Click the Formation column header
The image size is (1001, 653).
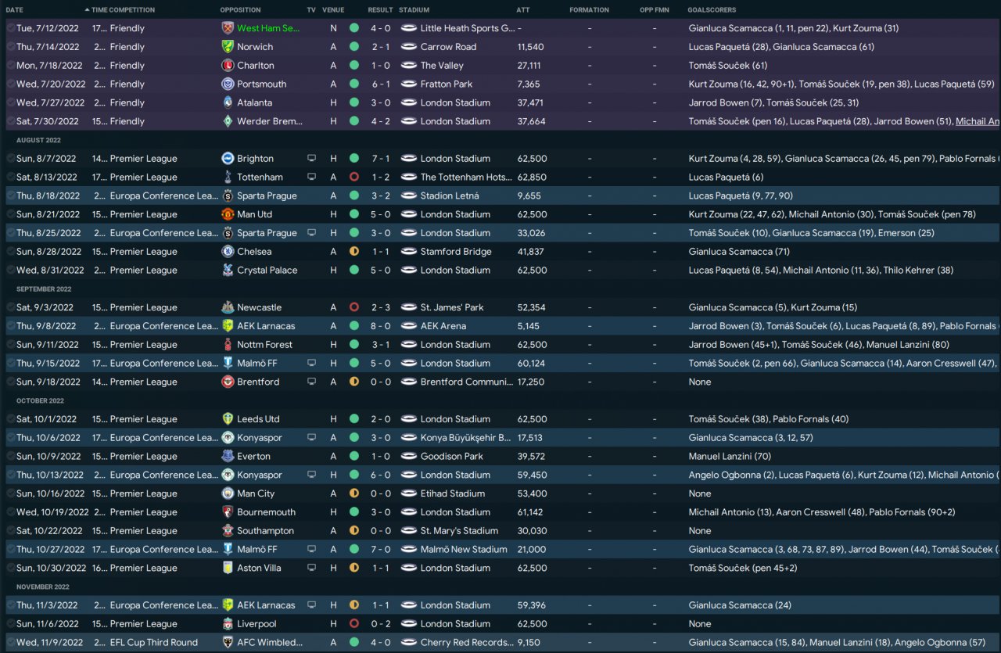point(590,10)
